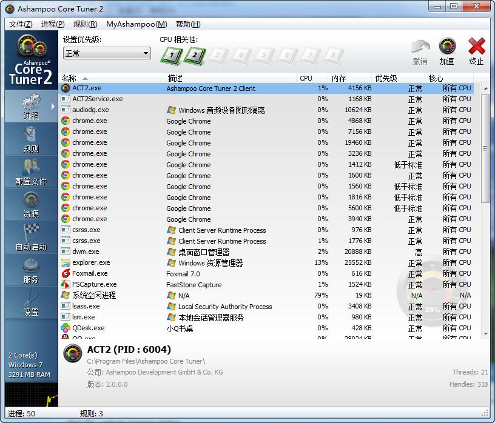Click the Foxmail.exe icon
Image resolution: width=495 pixels, height=423 pixels.
[66, 273]
